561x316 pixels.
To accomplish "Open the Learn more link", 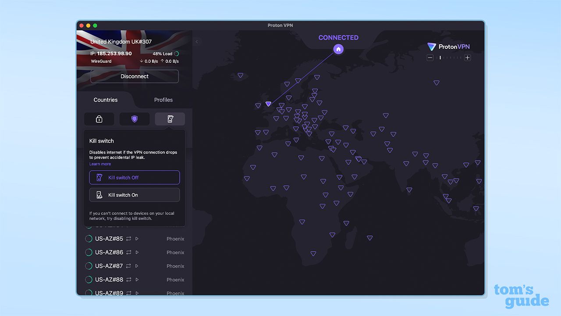I will click(x=100, y=164).
